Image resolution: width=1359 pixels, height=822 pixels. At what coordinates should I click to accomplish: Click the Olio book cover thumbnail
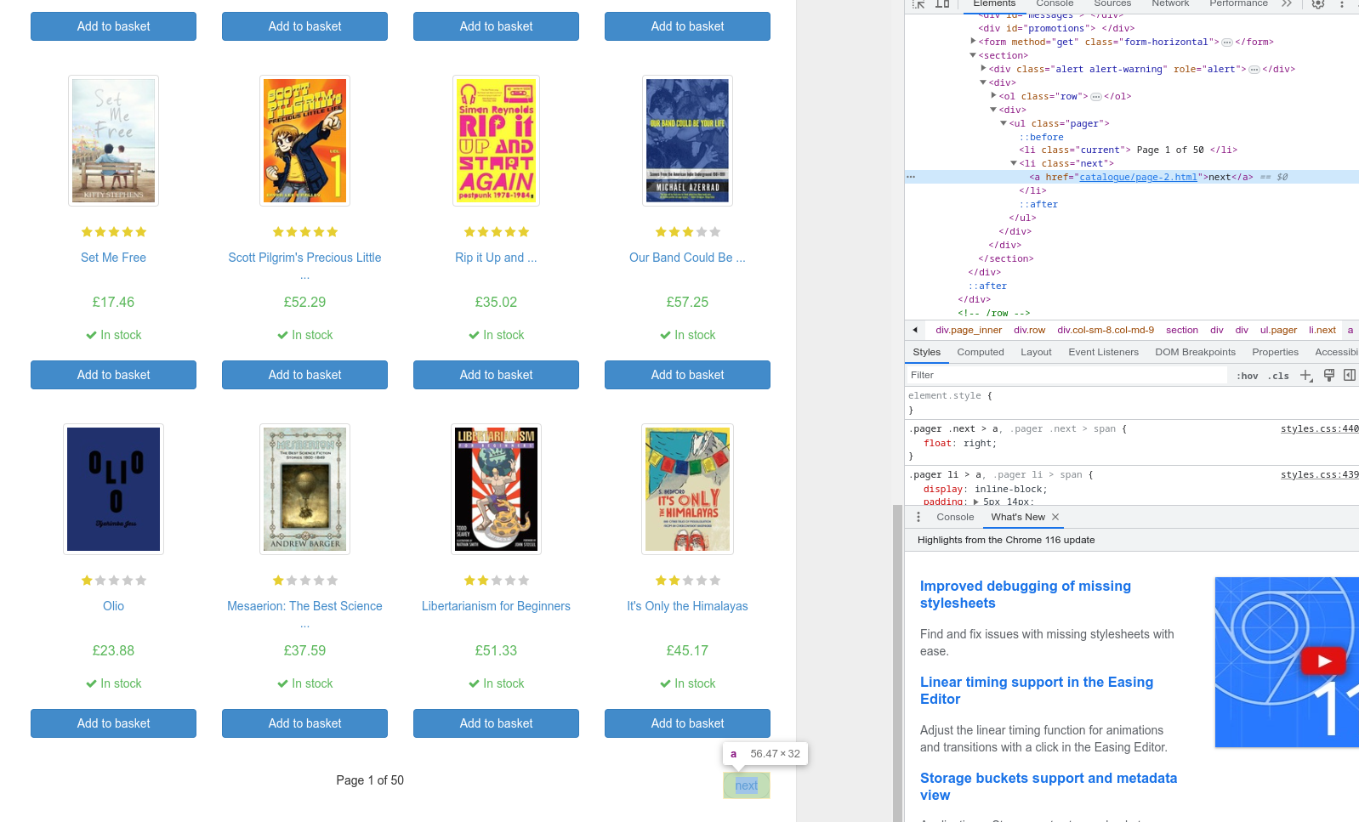tap(113, 489)
